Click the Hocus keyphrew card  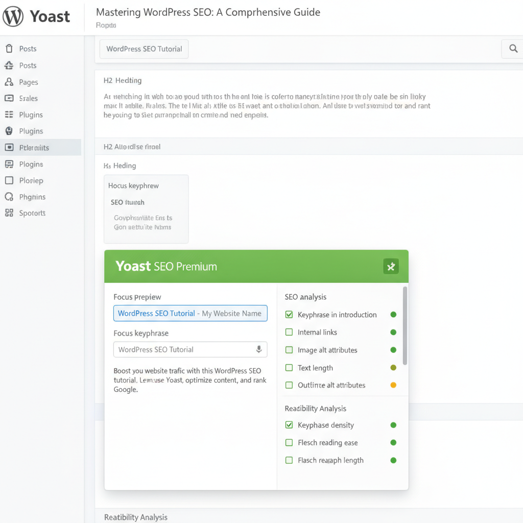[x=146, y=209]
